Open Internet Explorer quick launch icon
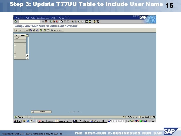 (x=28, y=121)
